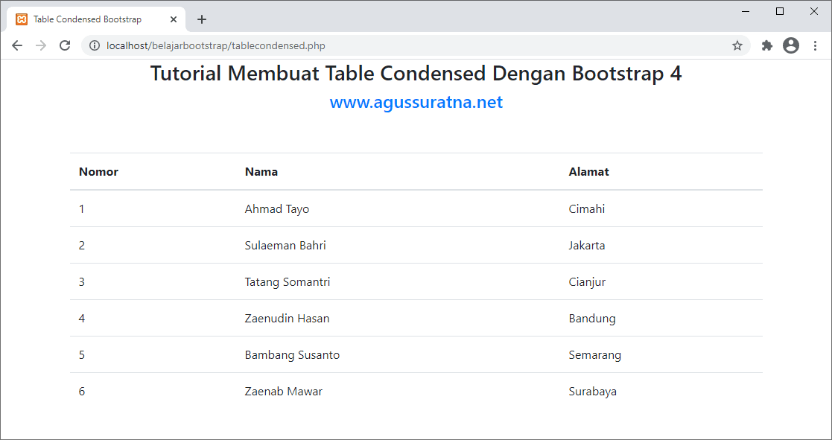This screenshot has height=440, width=832.
Task: Click the Surabaya address cell
Action: pyautogui.click(x=593, y=392)
